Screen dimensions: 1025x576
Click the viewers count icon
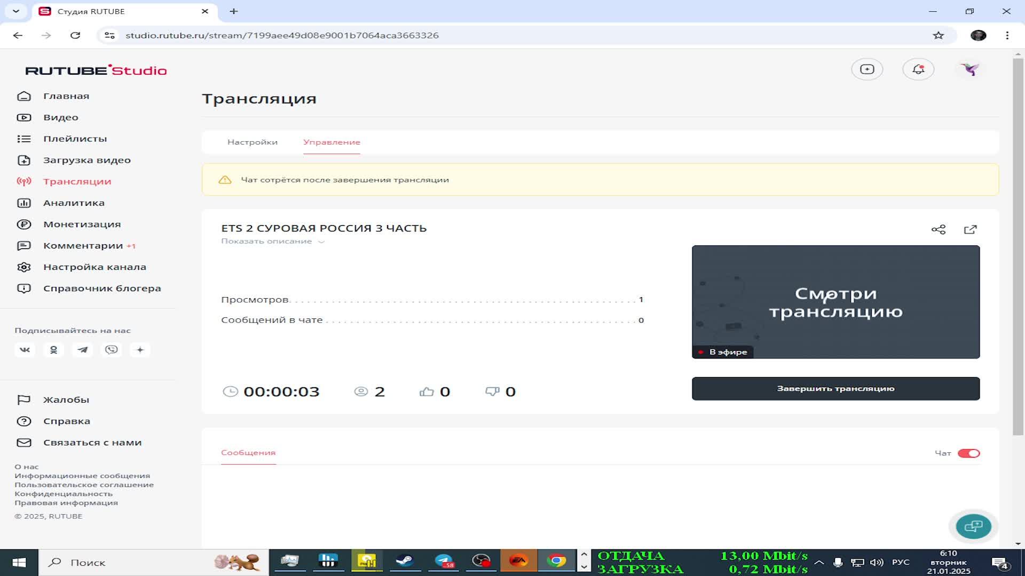click(361, 391)
